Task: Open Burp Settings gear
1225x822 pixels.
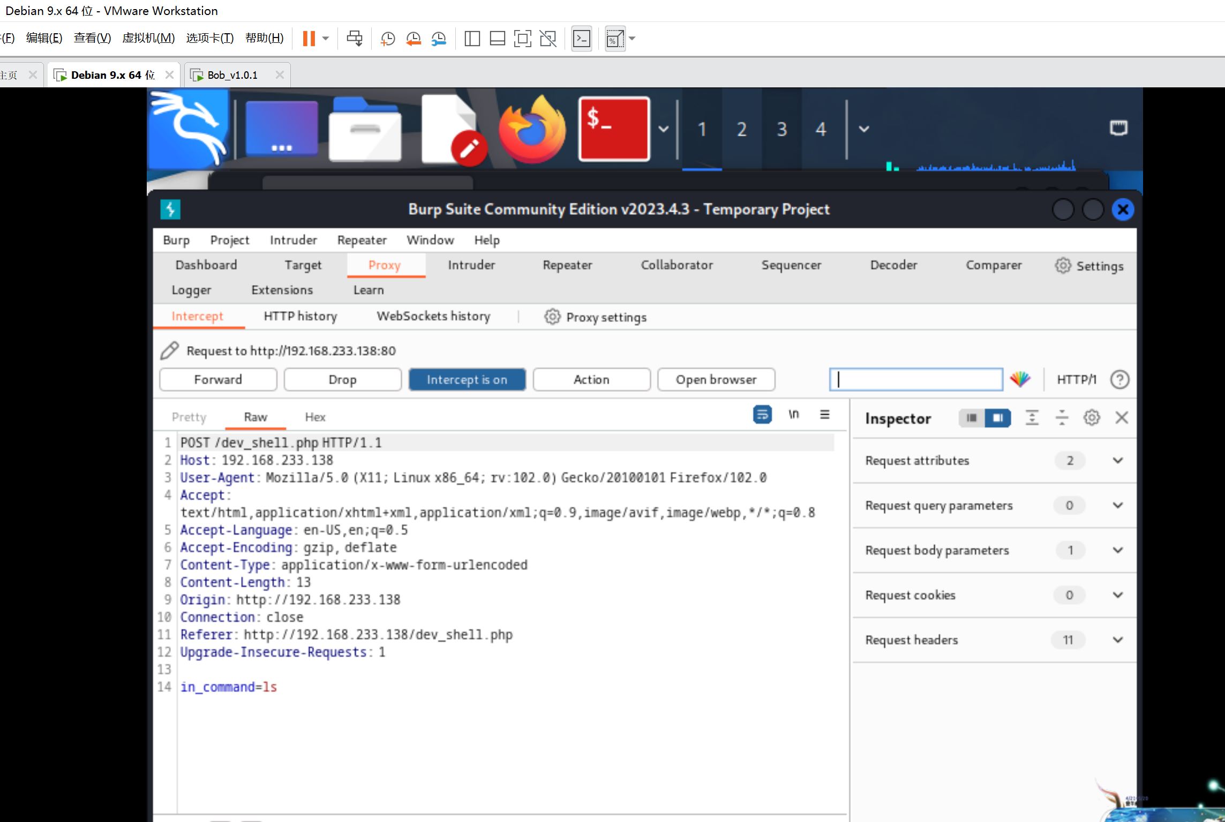Action: coord(1089,266)
